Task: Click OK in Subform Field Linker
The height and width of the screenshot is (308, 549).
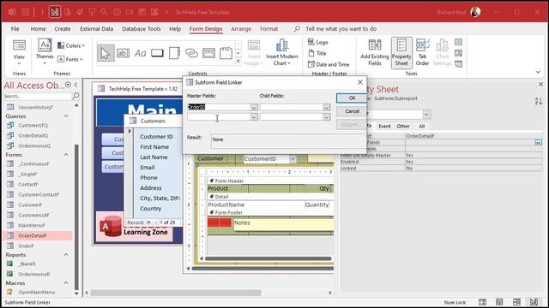Action: click(x=352, y=98)
